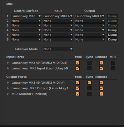Click the Dump button in row 1
124x127 pixels.
tap(112, 16)
